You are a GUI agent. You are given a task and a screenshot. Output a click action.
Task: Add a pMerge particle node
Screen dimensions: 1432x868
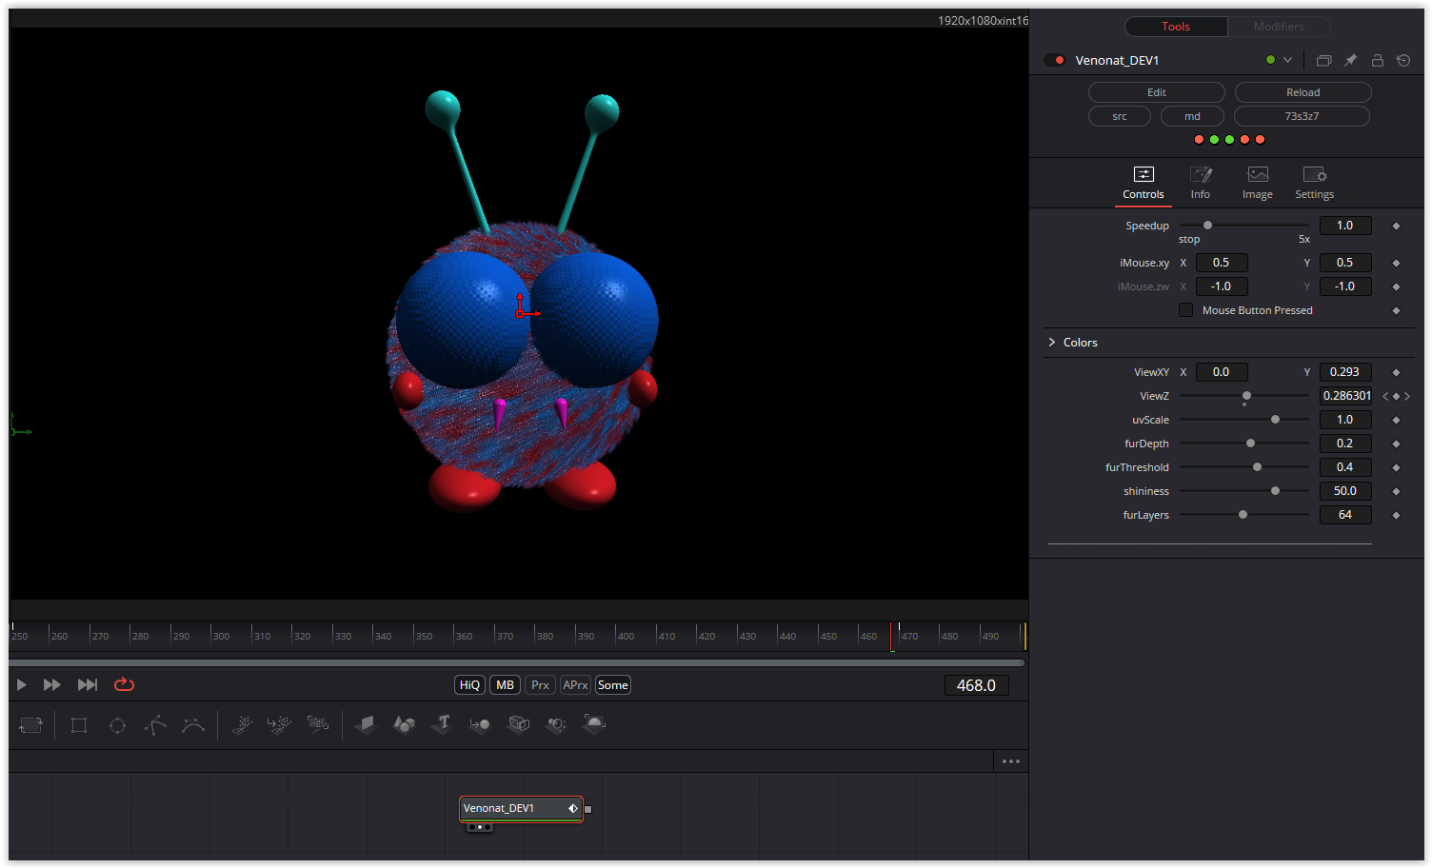pos(279,725)
